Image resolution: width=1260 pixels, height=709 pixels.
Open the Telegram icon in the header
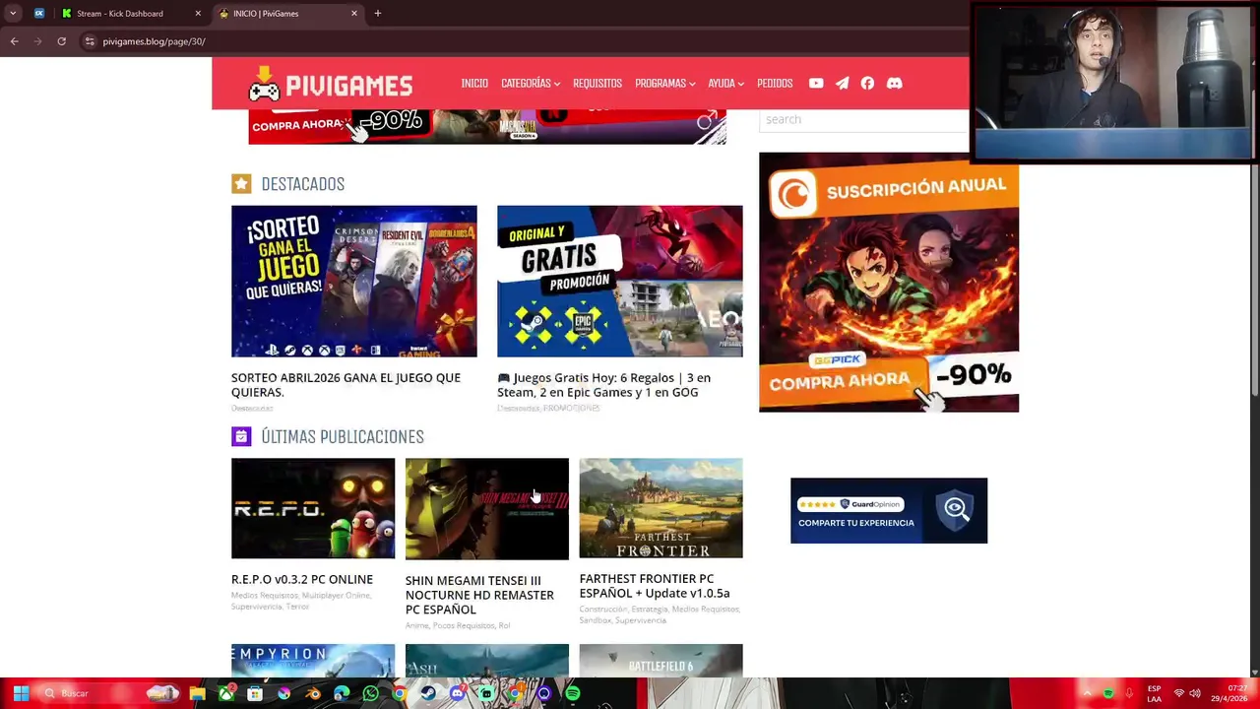pyautogui.click(x=842, y=84)
